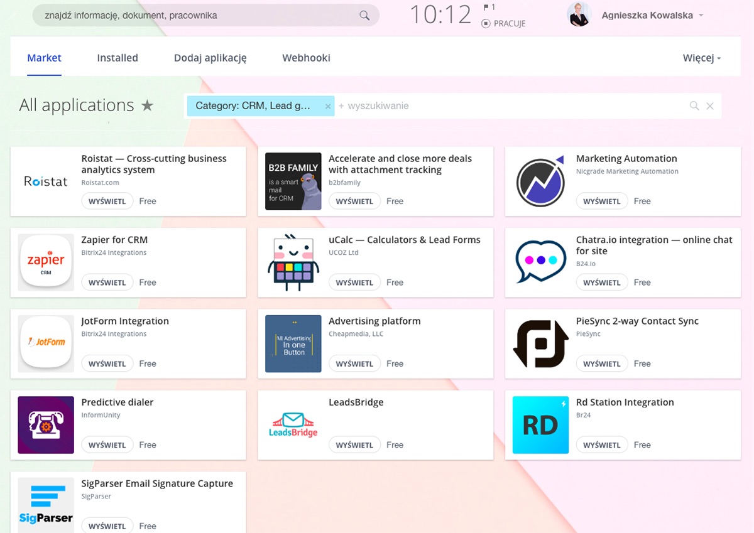The image size is (754, 533).
Task: Switch to the Installed tab
Action: click(117, 58)
